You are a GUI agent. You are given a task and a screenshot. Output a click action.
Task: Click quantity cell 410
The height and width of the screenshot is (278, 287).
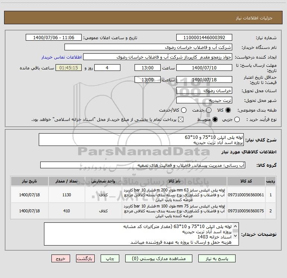point(67,211)
